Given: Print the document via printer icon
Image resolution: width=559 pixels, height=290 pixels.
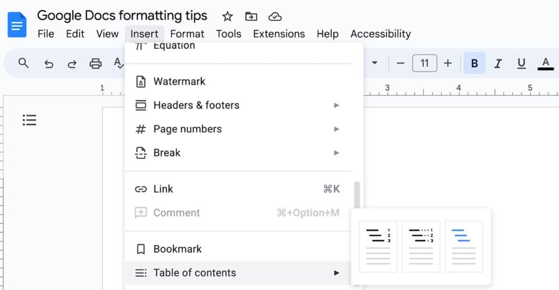Looking at the screenshot, I should pos(95,63).
